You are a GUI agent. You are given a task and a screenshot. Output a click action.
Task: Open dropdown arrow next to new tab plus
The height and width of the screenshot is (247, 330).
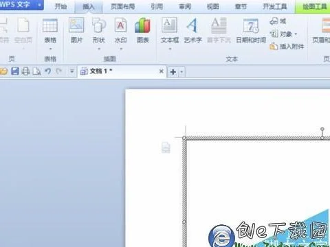tap(181, 72)
